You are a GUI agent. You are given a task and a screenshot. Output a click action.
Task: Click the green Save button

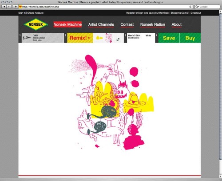(x=169, y=38)
